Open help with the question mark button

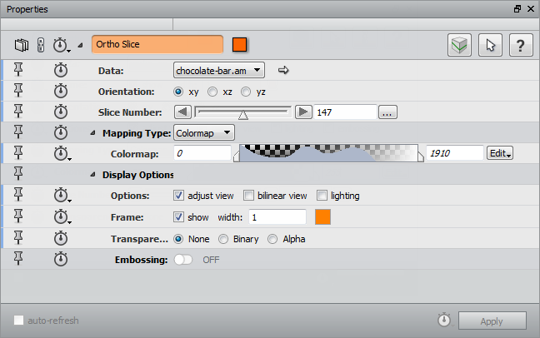(x=521, y=45)
